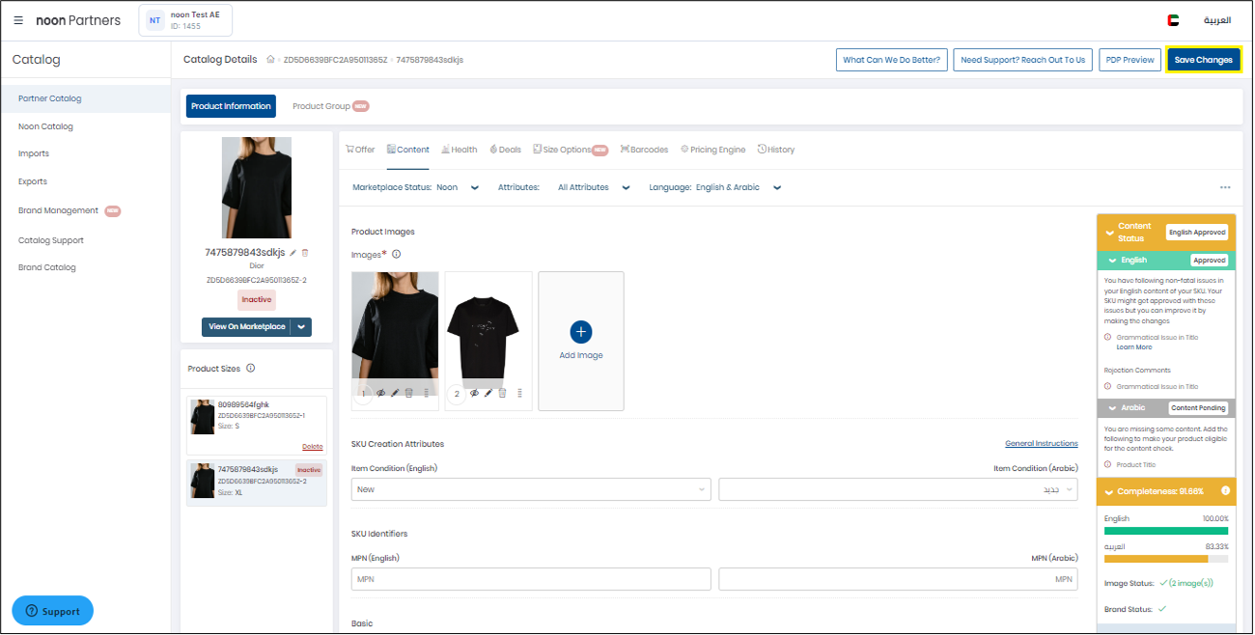Toggle visibility eye on product image 2
The width and height of the screenshot is (1255, 635).
coord(474,393)
